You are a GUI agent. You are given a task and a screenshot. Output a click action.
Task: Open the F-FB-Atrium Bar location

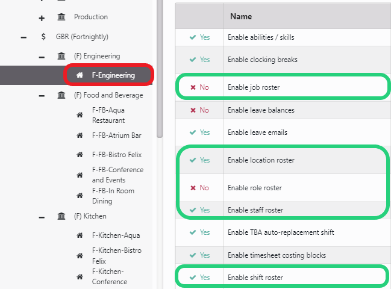[117, 135]
